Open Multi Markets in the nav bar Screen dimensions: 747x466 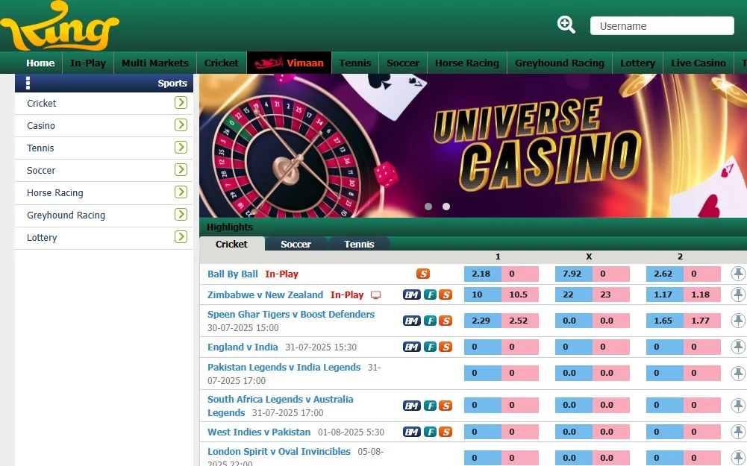coord(154,63)
